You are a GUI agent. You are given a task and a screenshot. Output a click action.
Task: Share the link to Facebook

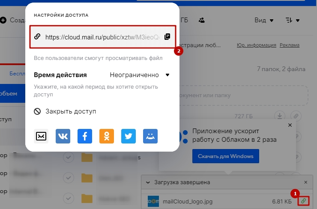tap(85, 136)
